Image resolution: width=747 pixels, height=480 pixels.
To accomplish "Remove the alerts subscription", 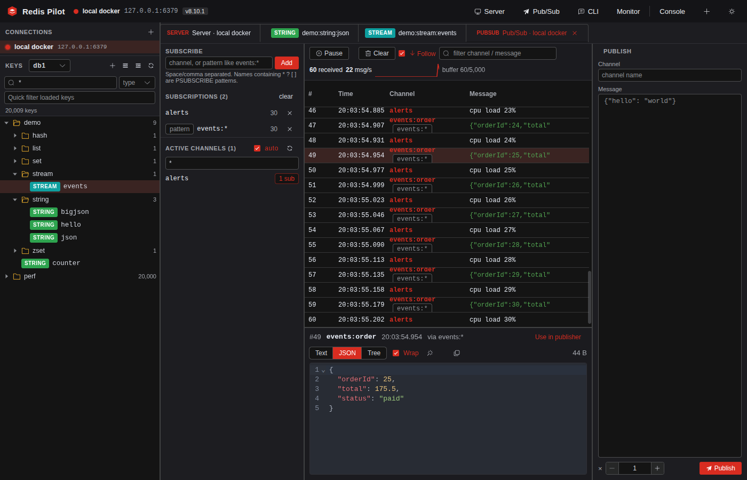I will point(290,113).
